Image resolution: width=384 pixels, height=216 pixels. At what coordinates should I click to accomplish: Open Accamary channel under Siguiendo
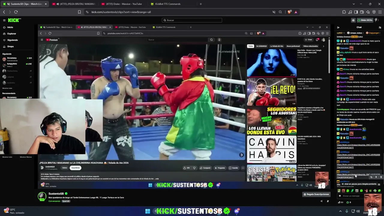click(x=17, y=59)
